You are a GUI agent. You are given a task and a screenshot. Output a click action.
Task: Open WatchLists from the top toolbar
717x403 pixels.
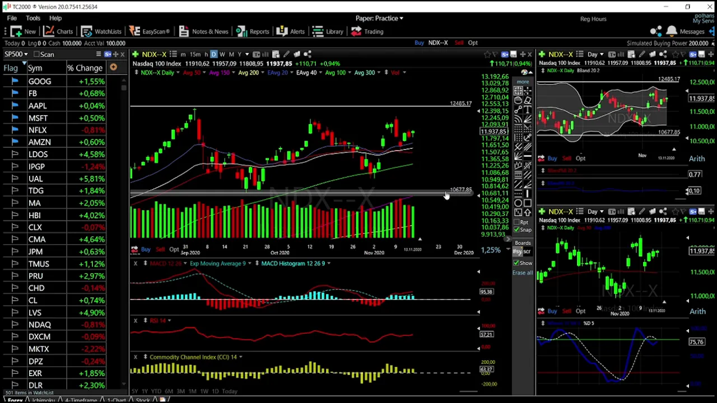(101, 31)
